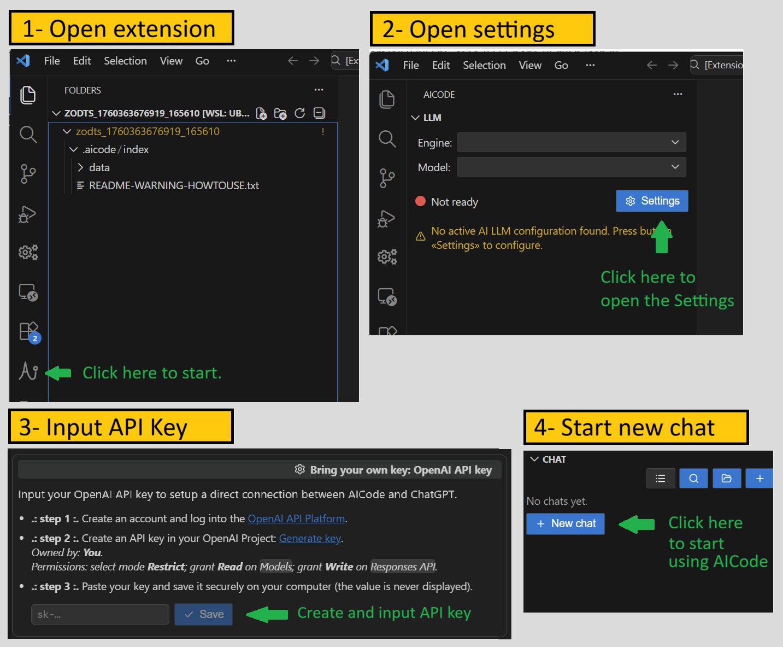Screen dimensions: 783x647
Task: Click the blue Settings button in step 2
Action: (652, 201)
